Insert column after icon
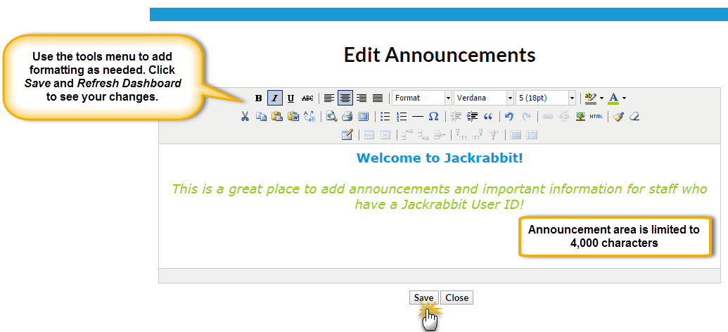The image size is (728, 332). 478,135
